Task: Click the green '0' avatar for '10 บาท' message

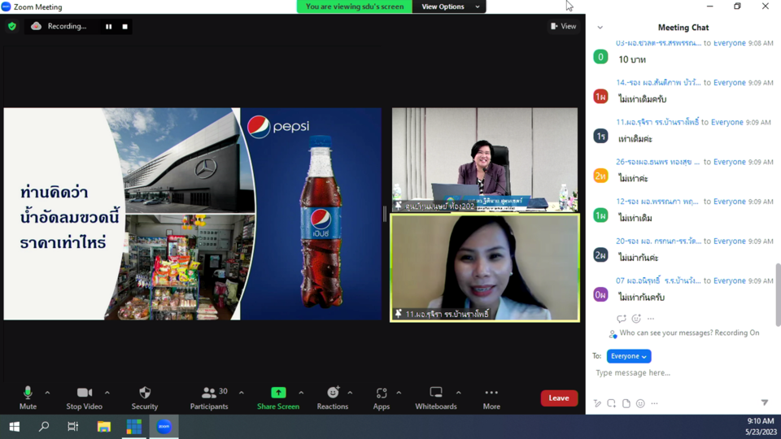Action: [x=600, y=57]
